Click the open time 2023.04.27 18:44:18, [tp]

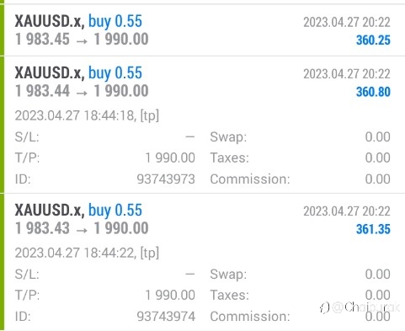click(x=87, y=115)
